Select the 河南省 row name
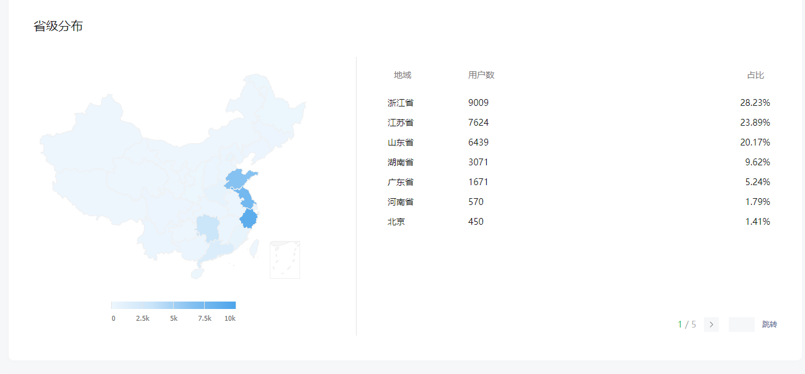Screen dimensions: 805x374 click(x=401, y=202)
